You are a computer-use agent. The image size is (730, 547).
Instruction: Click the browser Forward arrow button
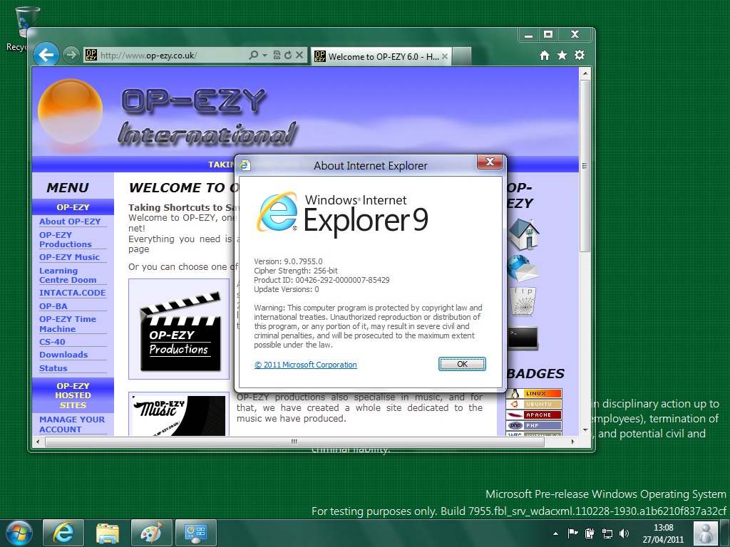[71, 55]
